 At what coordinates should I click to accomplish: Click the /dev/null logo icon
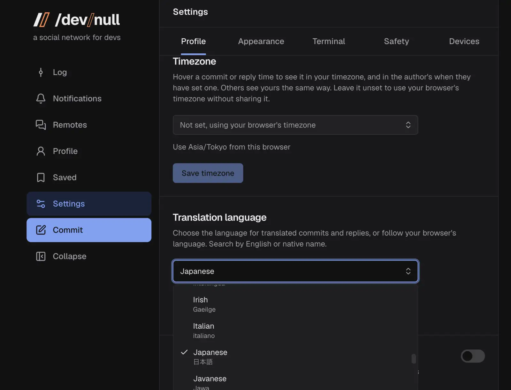point(42,20)
